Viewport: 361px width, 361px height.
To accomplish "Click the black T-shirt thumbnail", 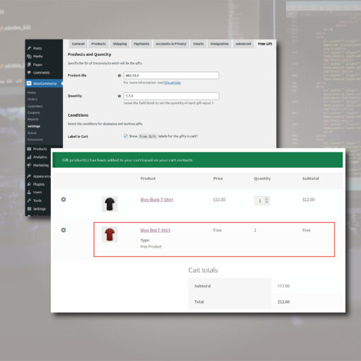I will pos(110,204).
